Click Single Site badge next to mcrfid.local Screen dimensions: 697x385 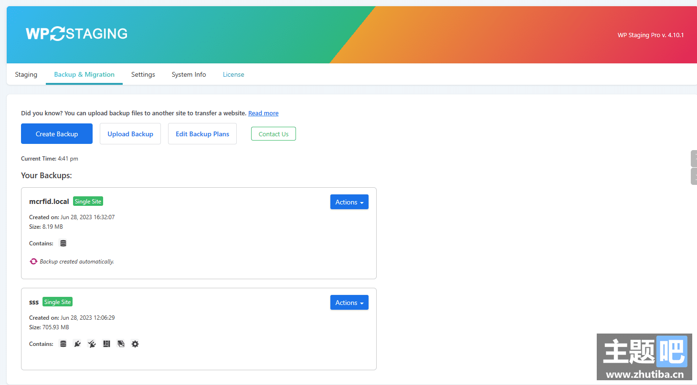click(88, 202)
